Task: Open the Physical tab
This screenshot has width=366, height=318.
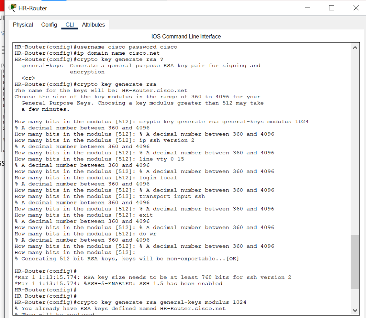Action: (23, 25)
